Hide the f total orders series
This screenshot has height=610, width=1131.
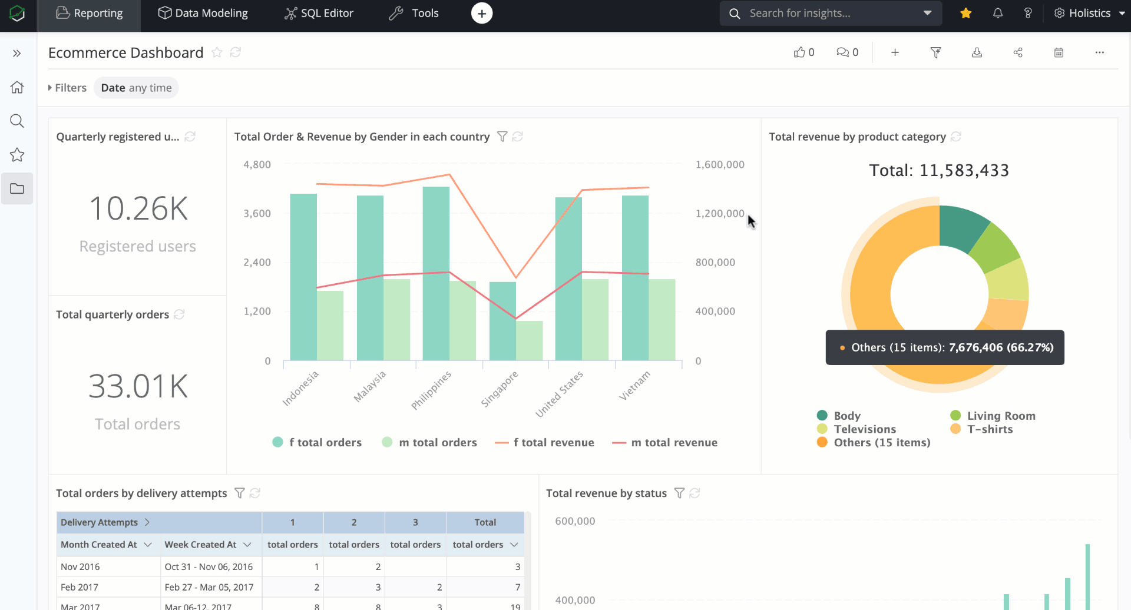317,442
